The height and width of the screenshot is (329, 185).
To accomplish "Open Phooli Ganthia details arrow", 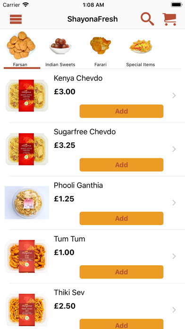I will click(174, 203).
